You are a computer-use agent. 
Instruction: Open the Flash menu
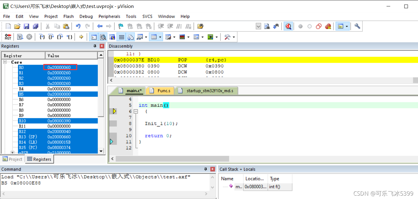coord(68,16)
